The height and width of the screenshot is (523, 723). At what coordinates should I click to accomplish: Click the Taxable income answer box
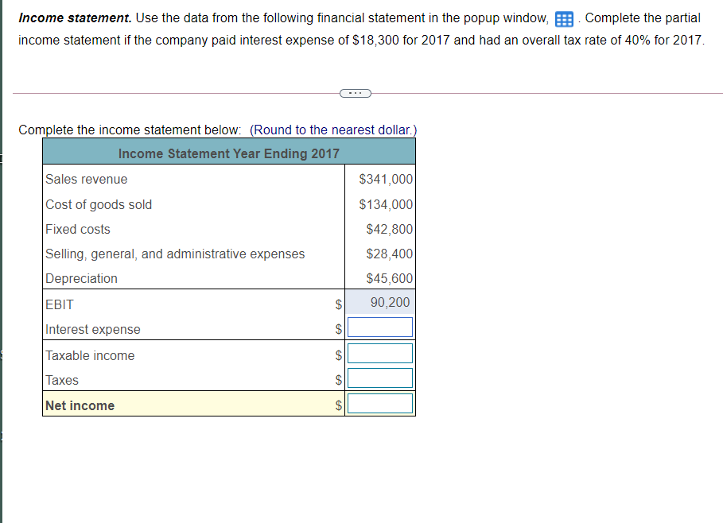380,352
